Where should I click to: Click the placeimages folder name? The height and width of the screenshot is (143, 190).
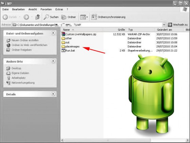click(73, 46)
